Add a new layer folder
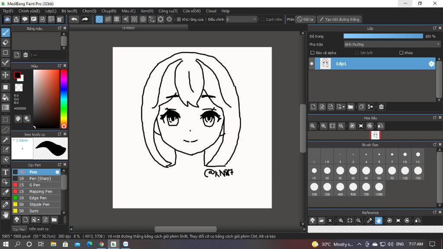 click(x=350, y=107)
